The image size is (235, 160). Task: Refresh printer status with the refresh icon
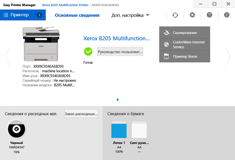(x=175, y=15)
